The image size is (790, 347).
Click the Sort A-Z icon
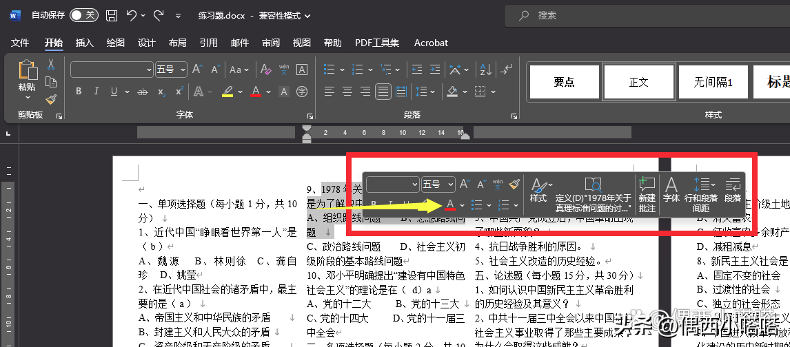pos(486,70)
